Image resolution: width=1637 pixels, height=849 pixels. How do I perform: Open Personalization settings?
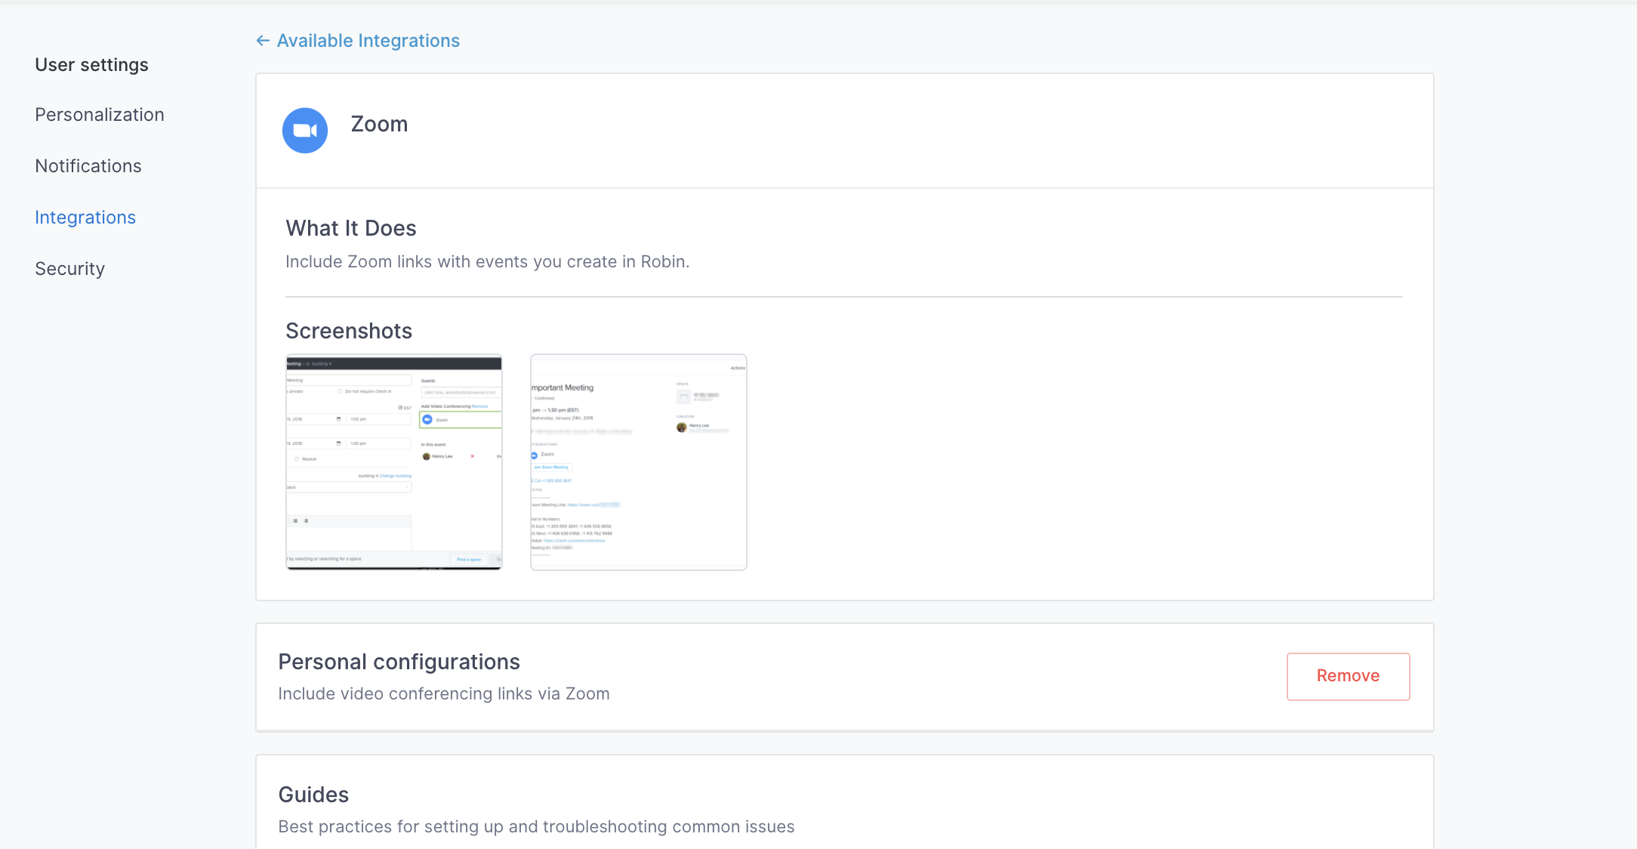point(100,115)
